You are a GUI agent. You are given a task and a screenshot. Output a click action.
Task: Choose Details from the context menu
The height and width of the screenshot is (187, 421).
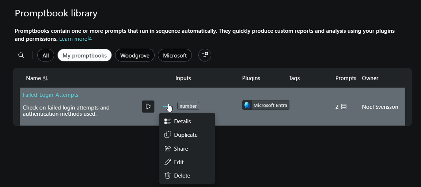point(182,121)
